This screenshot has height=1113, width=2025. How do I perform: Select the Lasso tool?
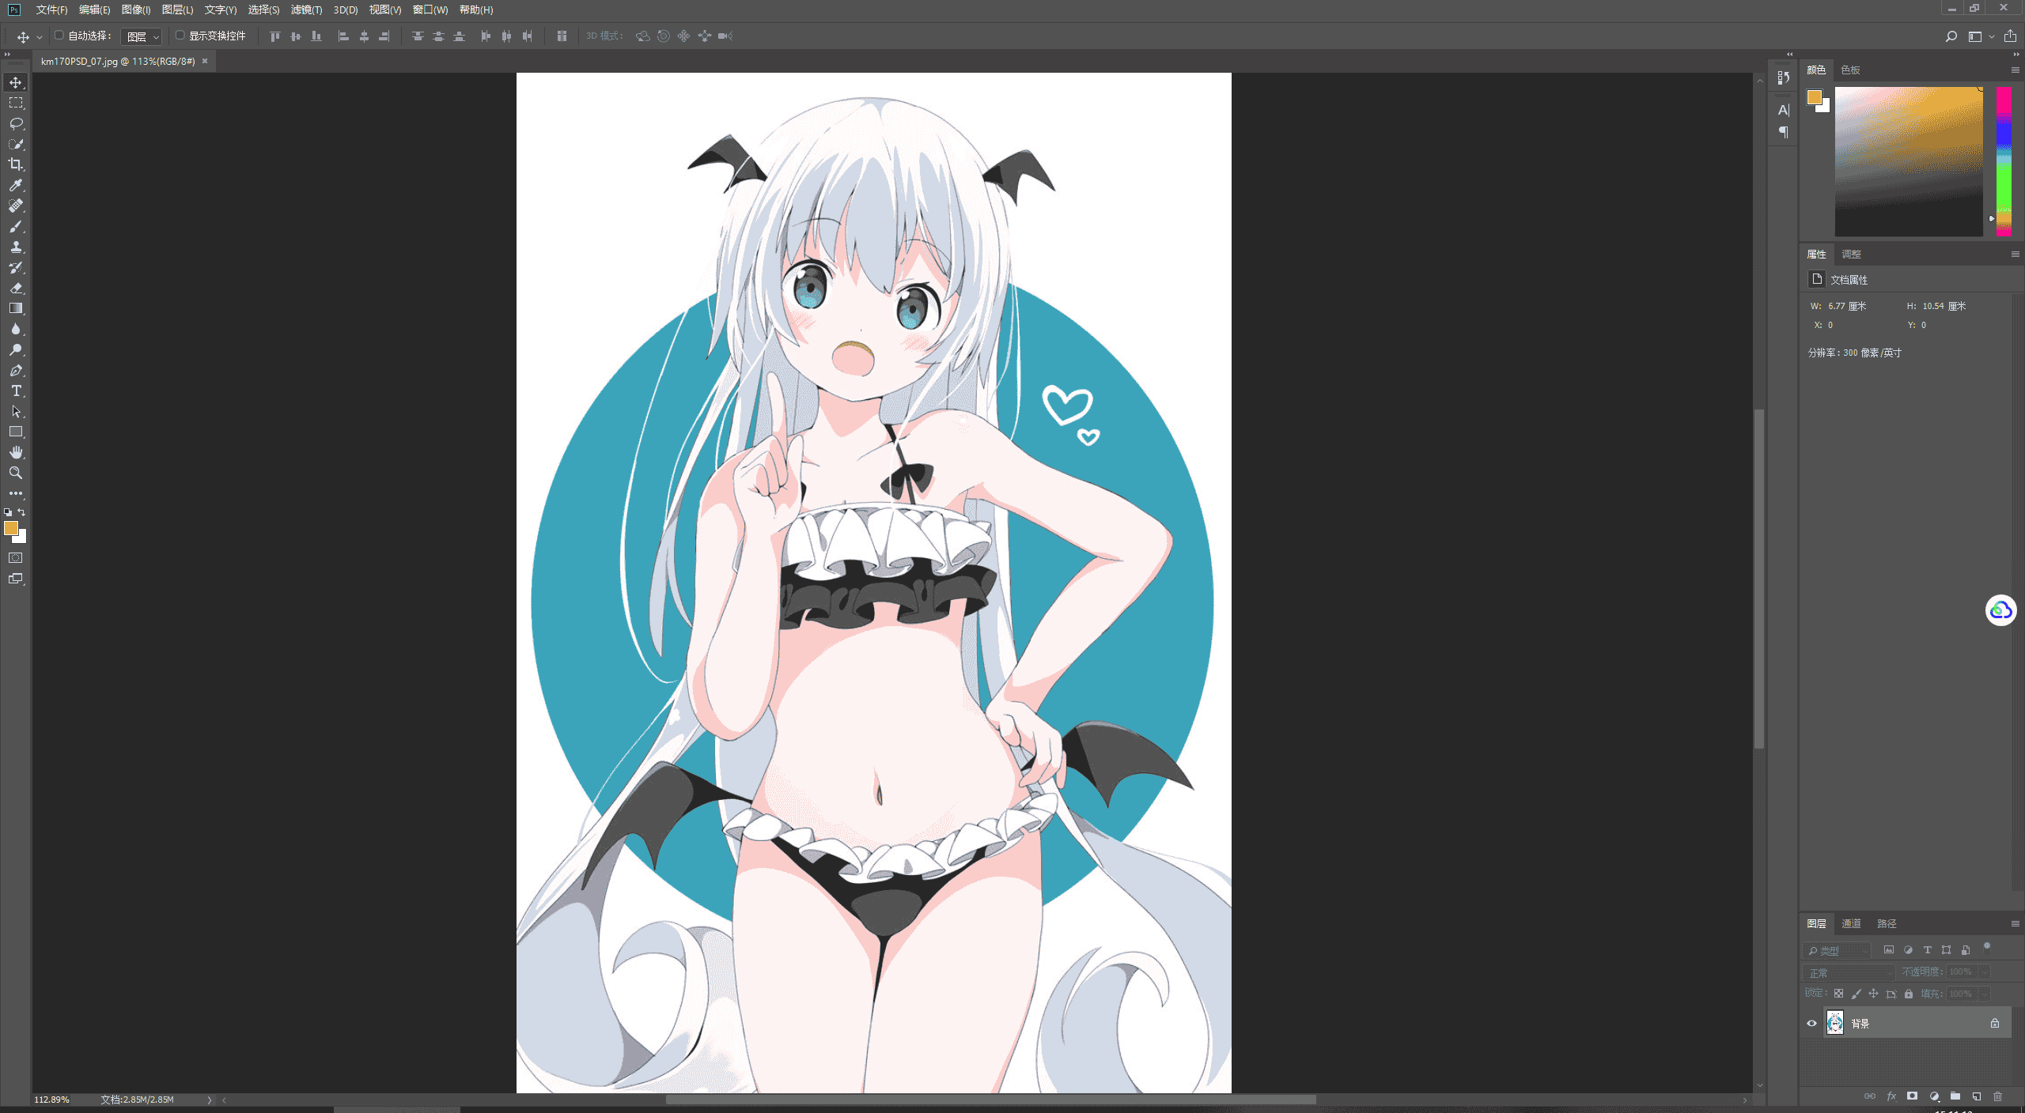pyautogui.click(x=16, y=123)
